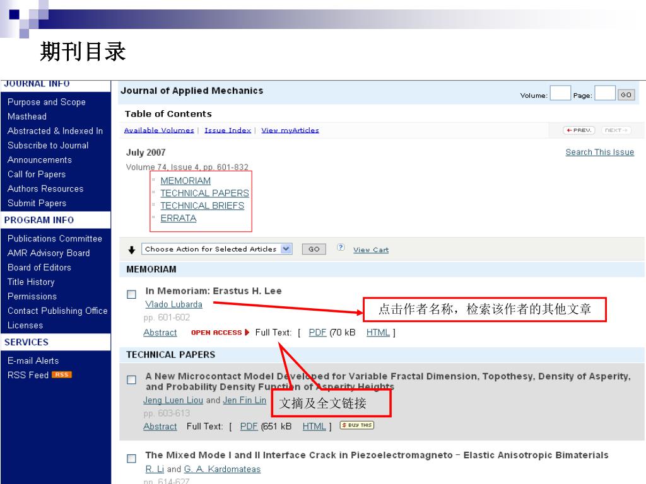Open Abstract for New Microcontact Model
This screenshot has width=646, height=484.
coord(160,427)
